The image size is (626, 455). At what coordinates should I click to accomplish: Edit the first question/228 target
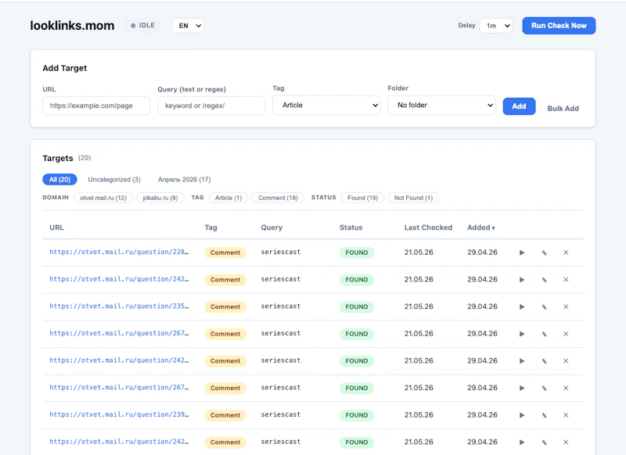544,253
